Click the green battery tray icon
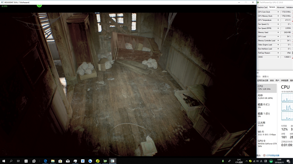 click(x=223, y=161)
